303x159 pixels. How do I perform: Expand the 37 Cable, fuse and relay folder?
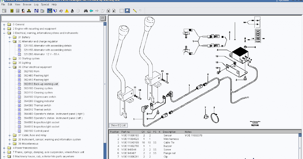point(10,135)
